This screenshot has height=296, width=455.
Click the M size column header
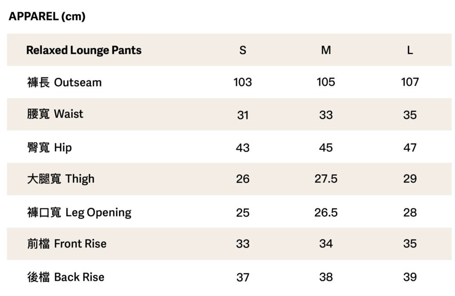(x=326, y=50)
